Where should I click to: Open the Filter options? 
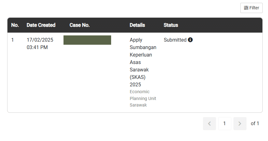[x=251, y=8]
